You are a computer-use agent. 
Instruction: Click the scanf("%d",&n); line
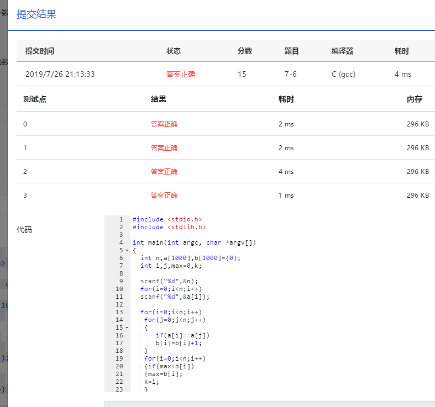pyautogui.click(x=169, y=282)
